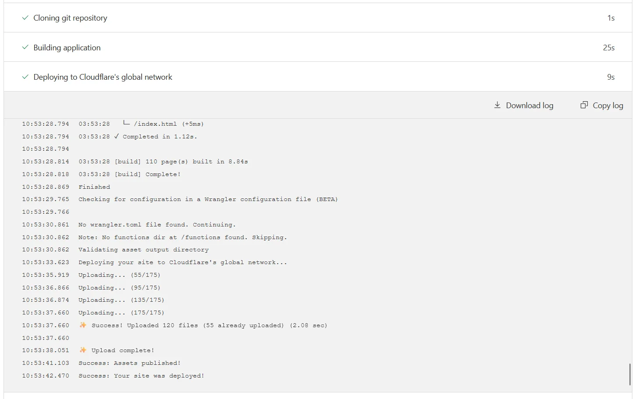Click the success sparkle icon beside Upload complete
The width and height of the screenshot is (639, 399).
pyautogui.click(x=82, y=350)
